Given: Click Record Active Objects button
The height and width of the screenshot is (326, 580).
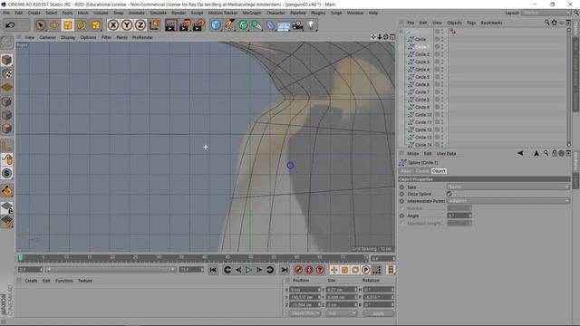Looking at the screenshot, I should (x=298, y=270).
